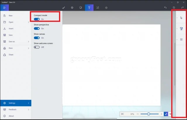Click the vertical scrollbar beside the canvas
The width and height of the screenshot is (187, 120).
(175, 64)
